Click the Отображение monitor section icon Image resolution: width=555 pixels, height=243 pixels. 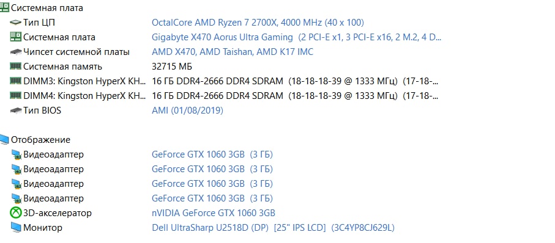click(x=4, y=140)
